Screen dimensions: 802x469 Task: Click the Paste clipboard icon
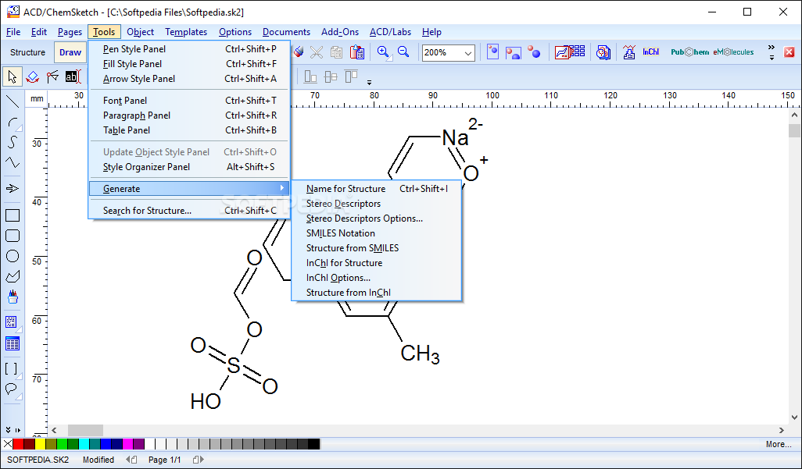(x=357, y=52)
